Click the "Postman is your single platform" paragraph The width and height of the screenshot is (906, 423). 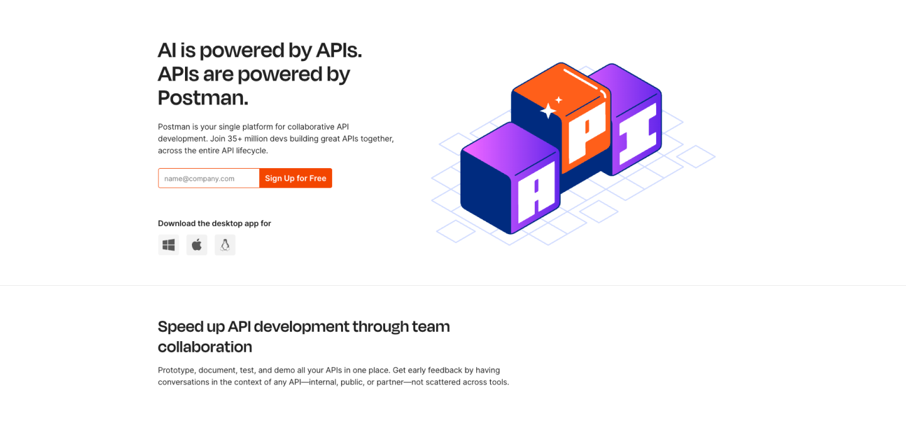276,138
